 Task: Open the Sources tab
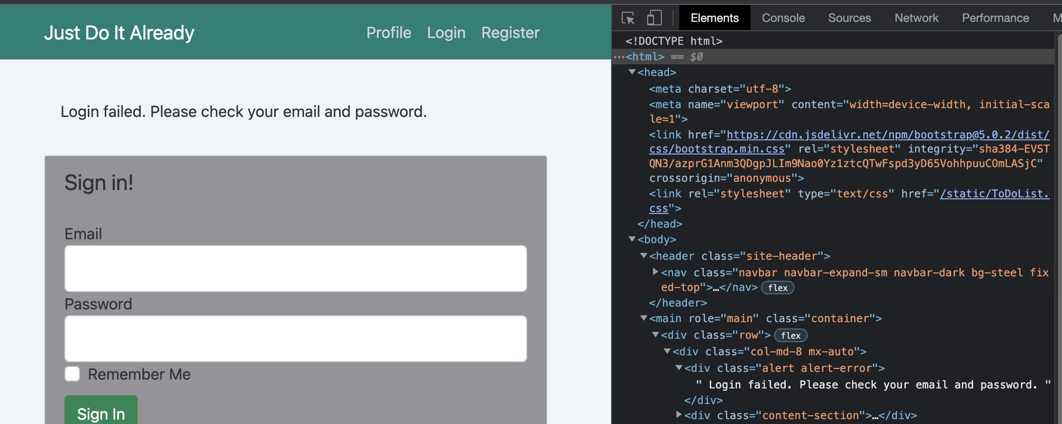[x=849, y=18]
